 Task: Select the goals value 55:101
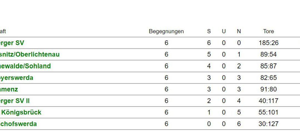pyautogui.click(x=268, y=112)
